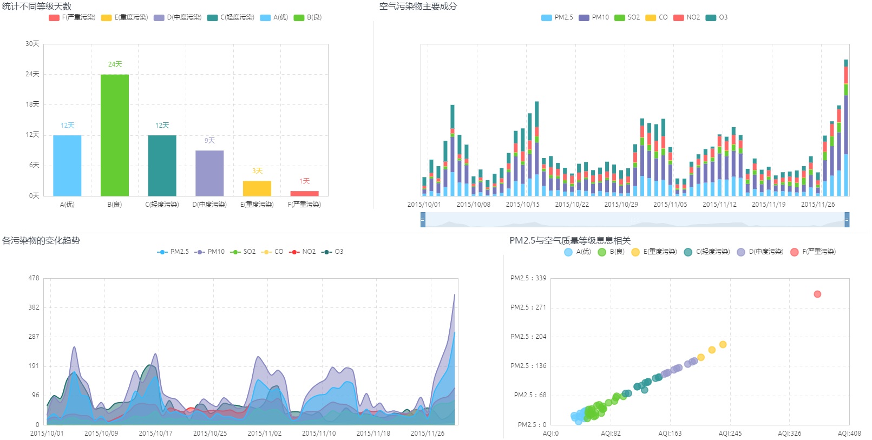872x440 pixels.
Task: Click the 9天 label above purple bar
Action: (209, 141)
